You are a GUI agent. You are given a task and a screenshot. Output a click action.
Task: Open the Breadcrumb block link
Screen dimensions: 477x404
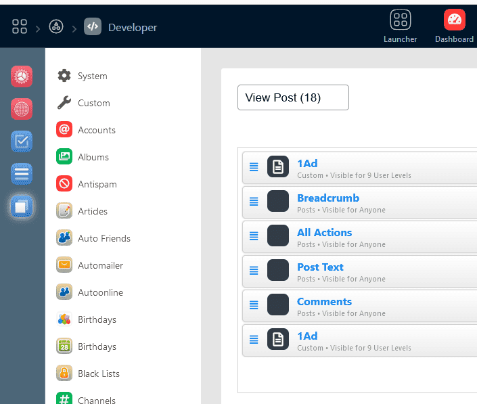pos(328,198)
